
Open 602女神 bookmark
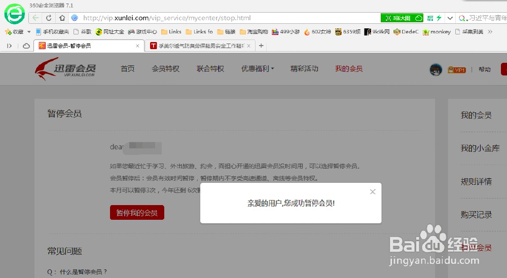[x=317, y=31]
